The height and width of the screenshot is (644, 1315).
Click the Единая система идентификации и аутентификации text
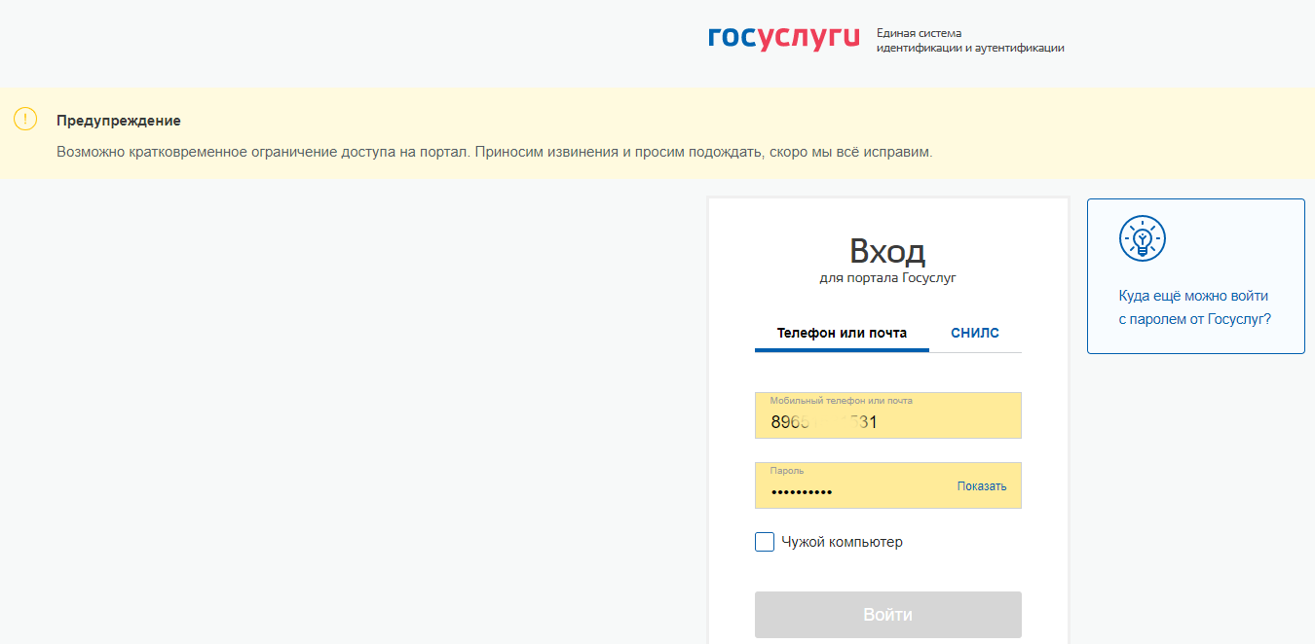970,40
